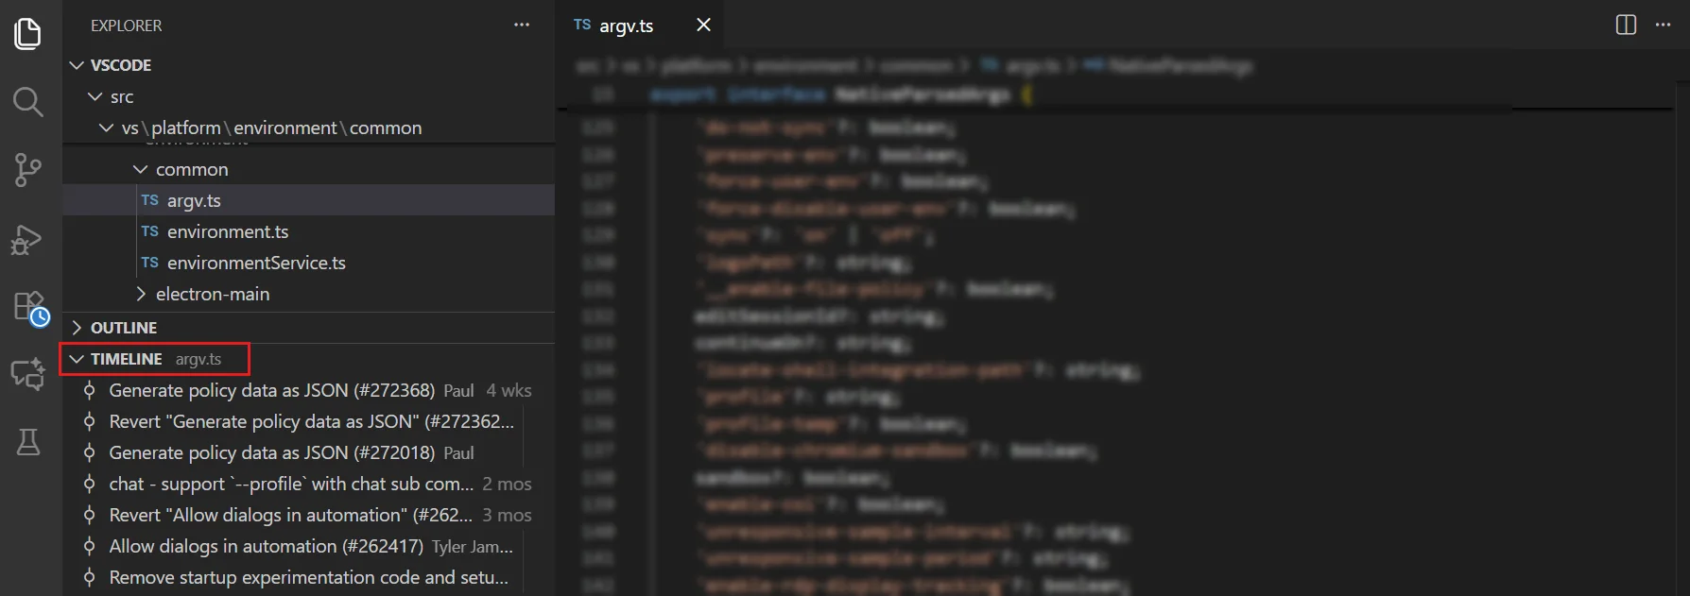Open timeline entry Generate policy data (#272018)
Viewport: 1690px width, 596px height.
[308, 452]
